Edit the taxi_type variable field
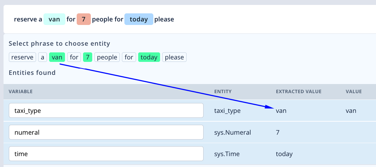The height and width of the screenshot is (167, 376). [106, 110]
